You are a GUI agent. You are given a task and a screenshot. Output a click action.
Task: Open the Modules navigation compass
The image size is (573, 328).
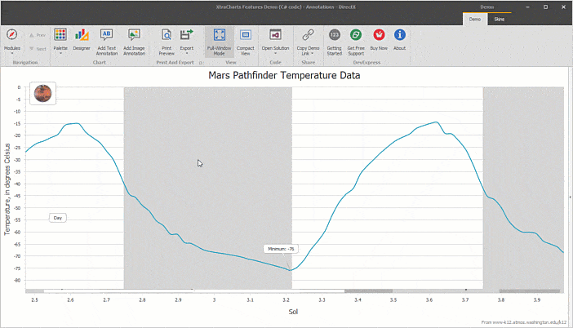click(x=11, y=35)
